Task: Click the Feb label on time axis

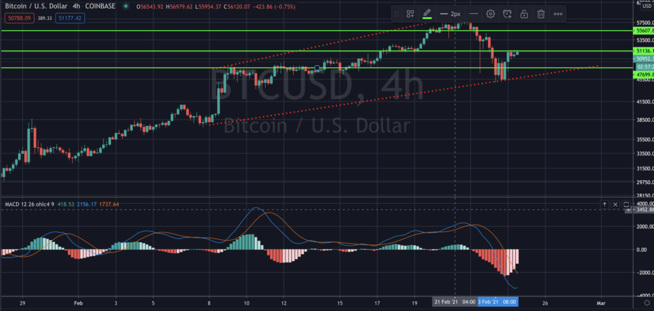Action: pos(77,302)
